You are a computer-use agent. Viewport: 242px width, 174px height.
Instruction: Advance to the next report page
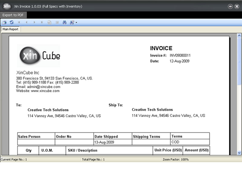click(x=34, y=22)
